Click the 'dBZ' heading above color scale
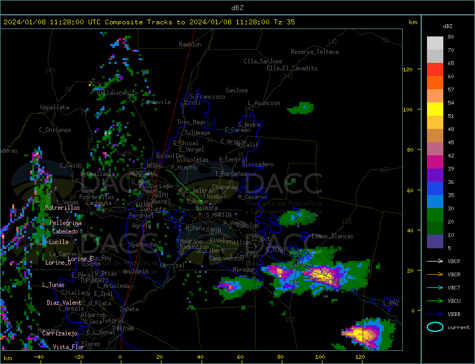The width and height of the screenshot is (475, 364). (x=448, y=26)
